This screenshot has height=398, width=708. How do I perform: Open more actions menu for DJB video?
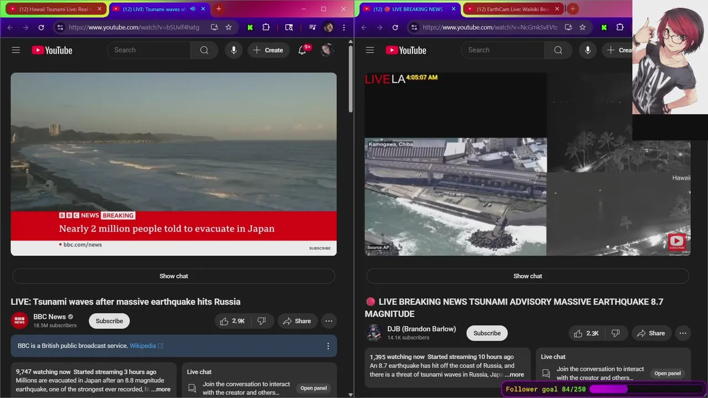(683, 333)
